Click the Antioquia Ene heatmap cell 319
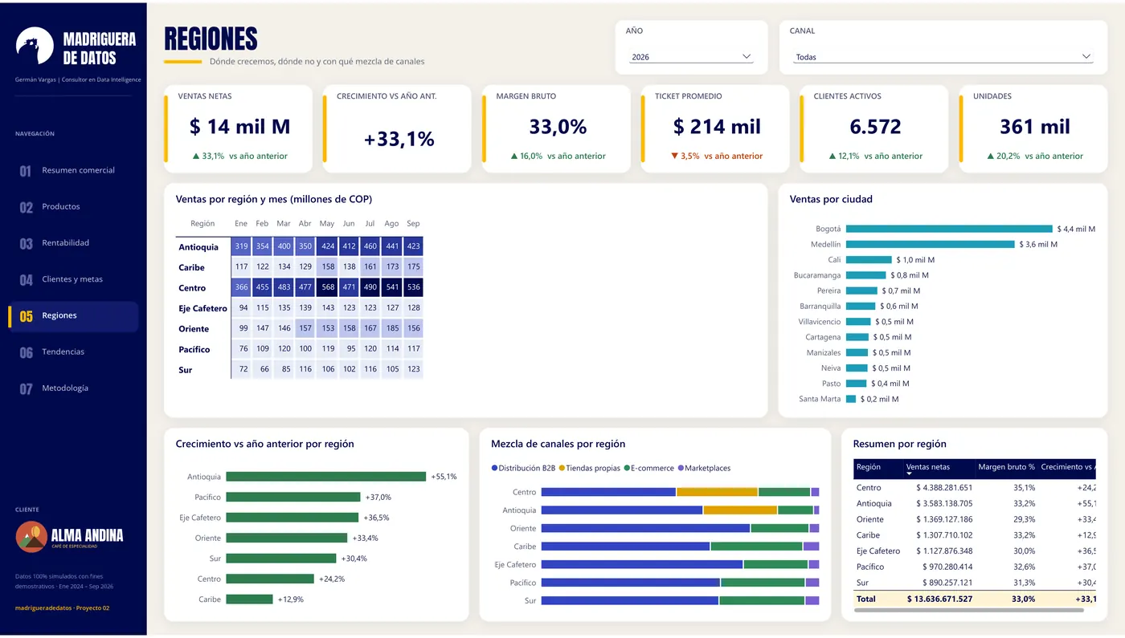Screen dimensions: 1125x638 (x=242, y=246)
